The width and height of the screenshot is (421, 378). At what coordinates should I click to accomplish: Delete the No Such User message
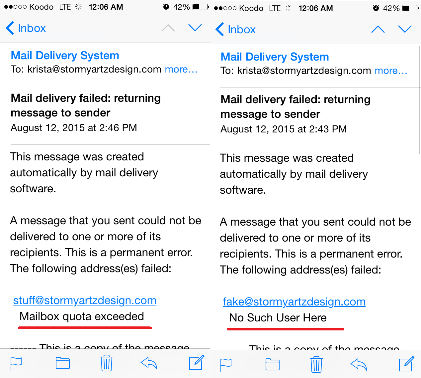click(x=316, y=365)
